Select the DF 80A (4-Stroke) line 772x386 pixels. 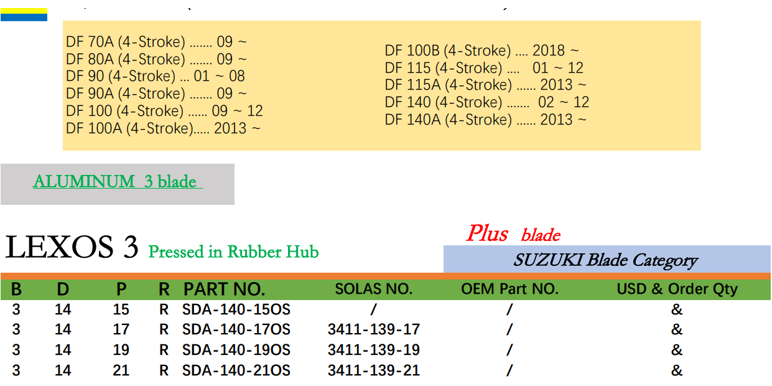point(157,59)
